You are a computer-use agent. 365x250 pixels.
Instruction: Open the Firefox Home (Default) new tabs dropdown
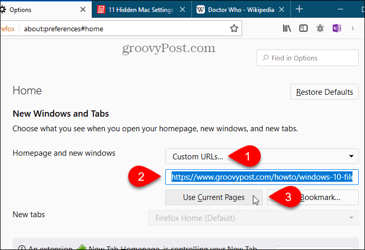coord(253,218)
